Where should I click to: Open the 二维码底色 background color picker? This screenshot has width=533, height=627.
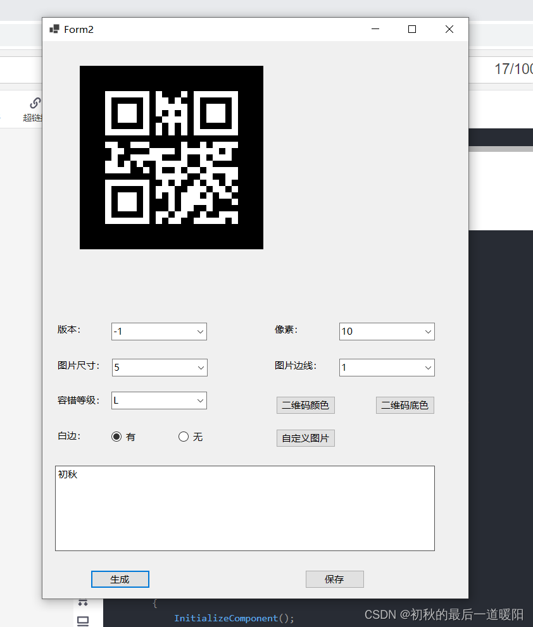point(404,405)
